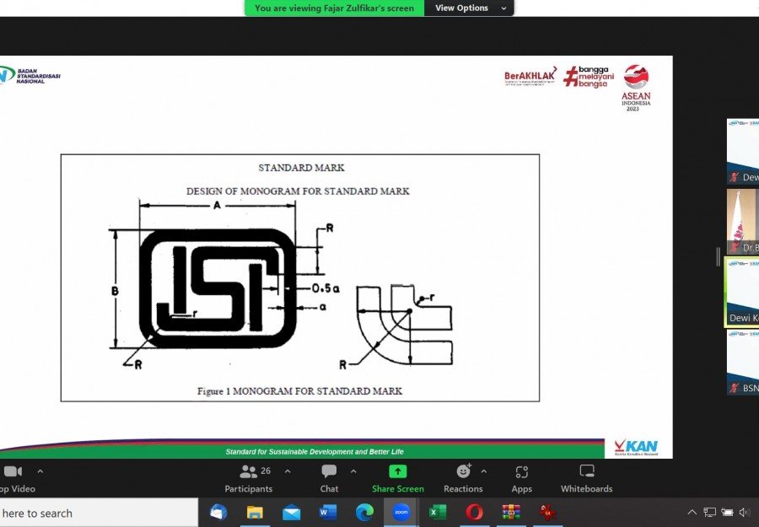Open Excel from the taskbar

coord(438,512)
